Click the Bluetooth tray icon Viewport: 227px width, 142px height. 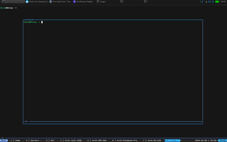tap(202, 2)
